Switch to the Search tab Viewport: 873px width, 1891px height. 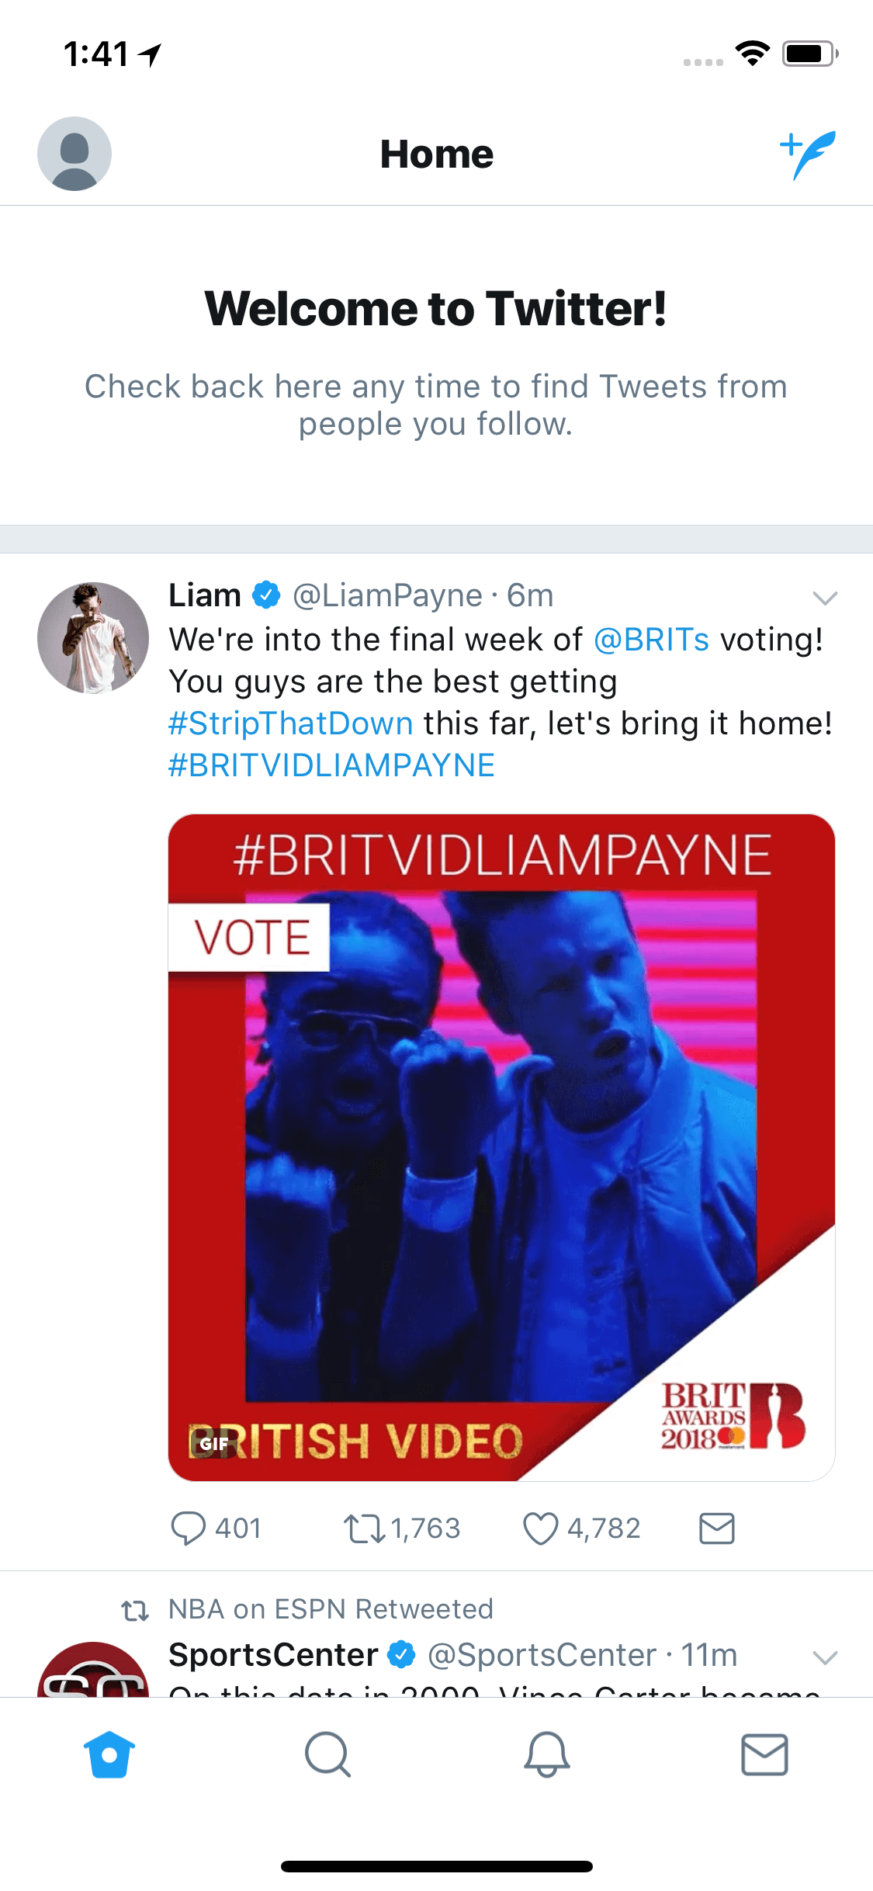pyautogui.click(x=327, y=1754)
